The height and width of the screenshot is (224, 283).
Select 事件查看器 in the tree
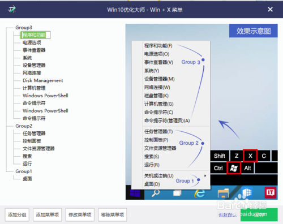34,50
